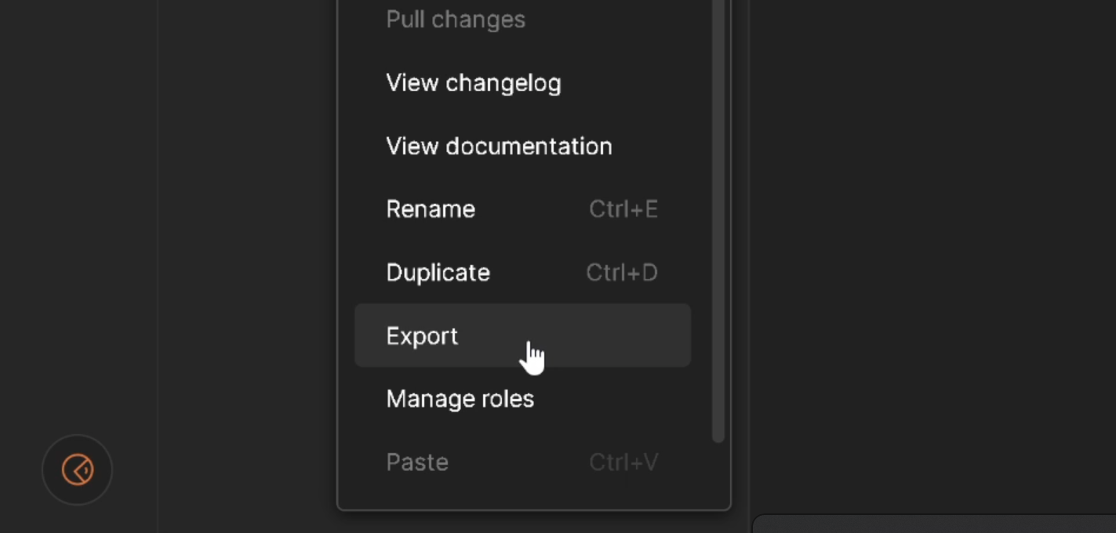
Task: Click the Ctrl+V shortcut label beside Paste
Action: 623,462
